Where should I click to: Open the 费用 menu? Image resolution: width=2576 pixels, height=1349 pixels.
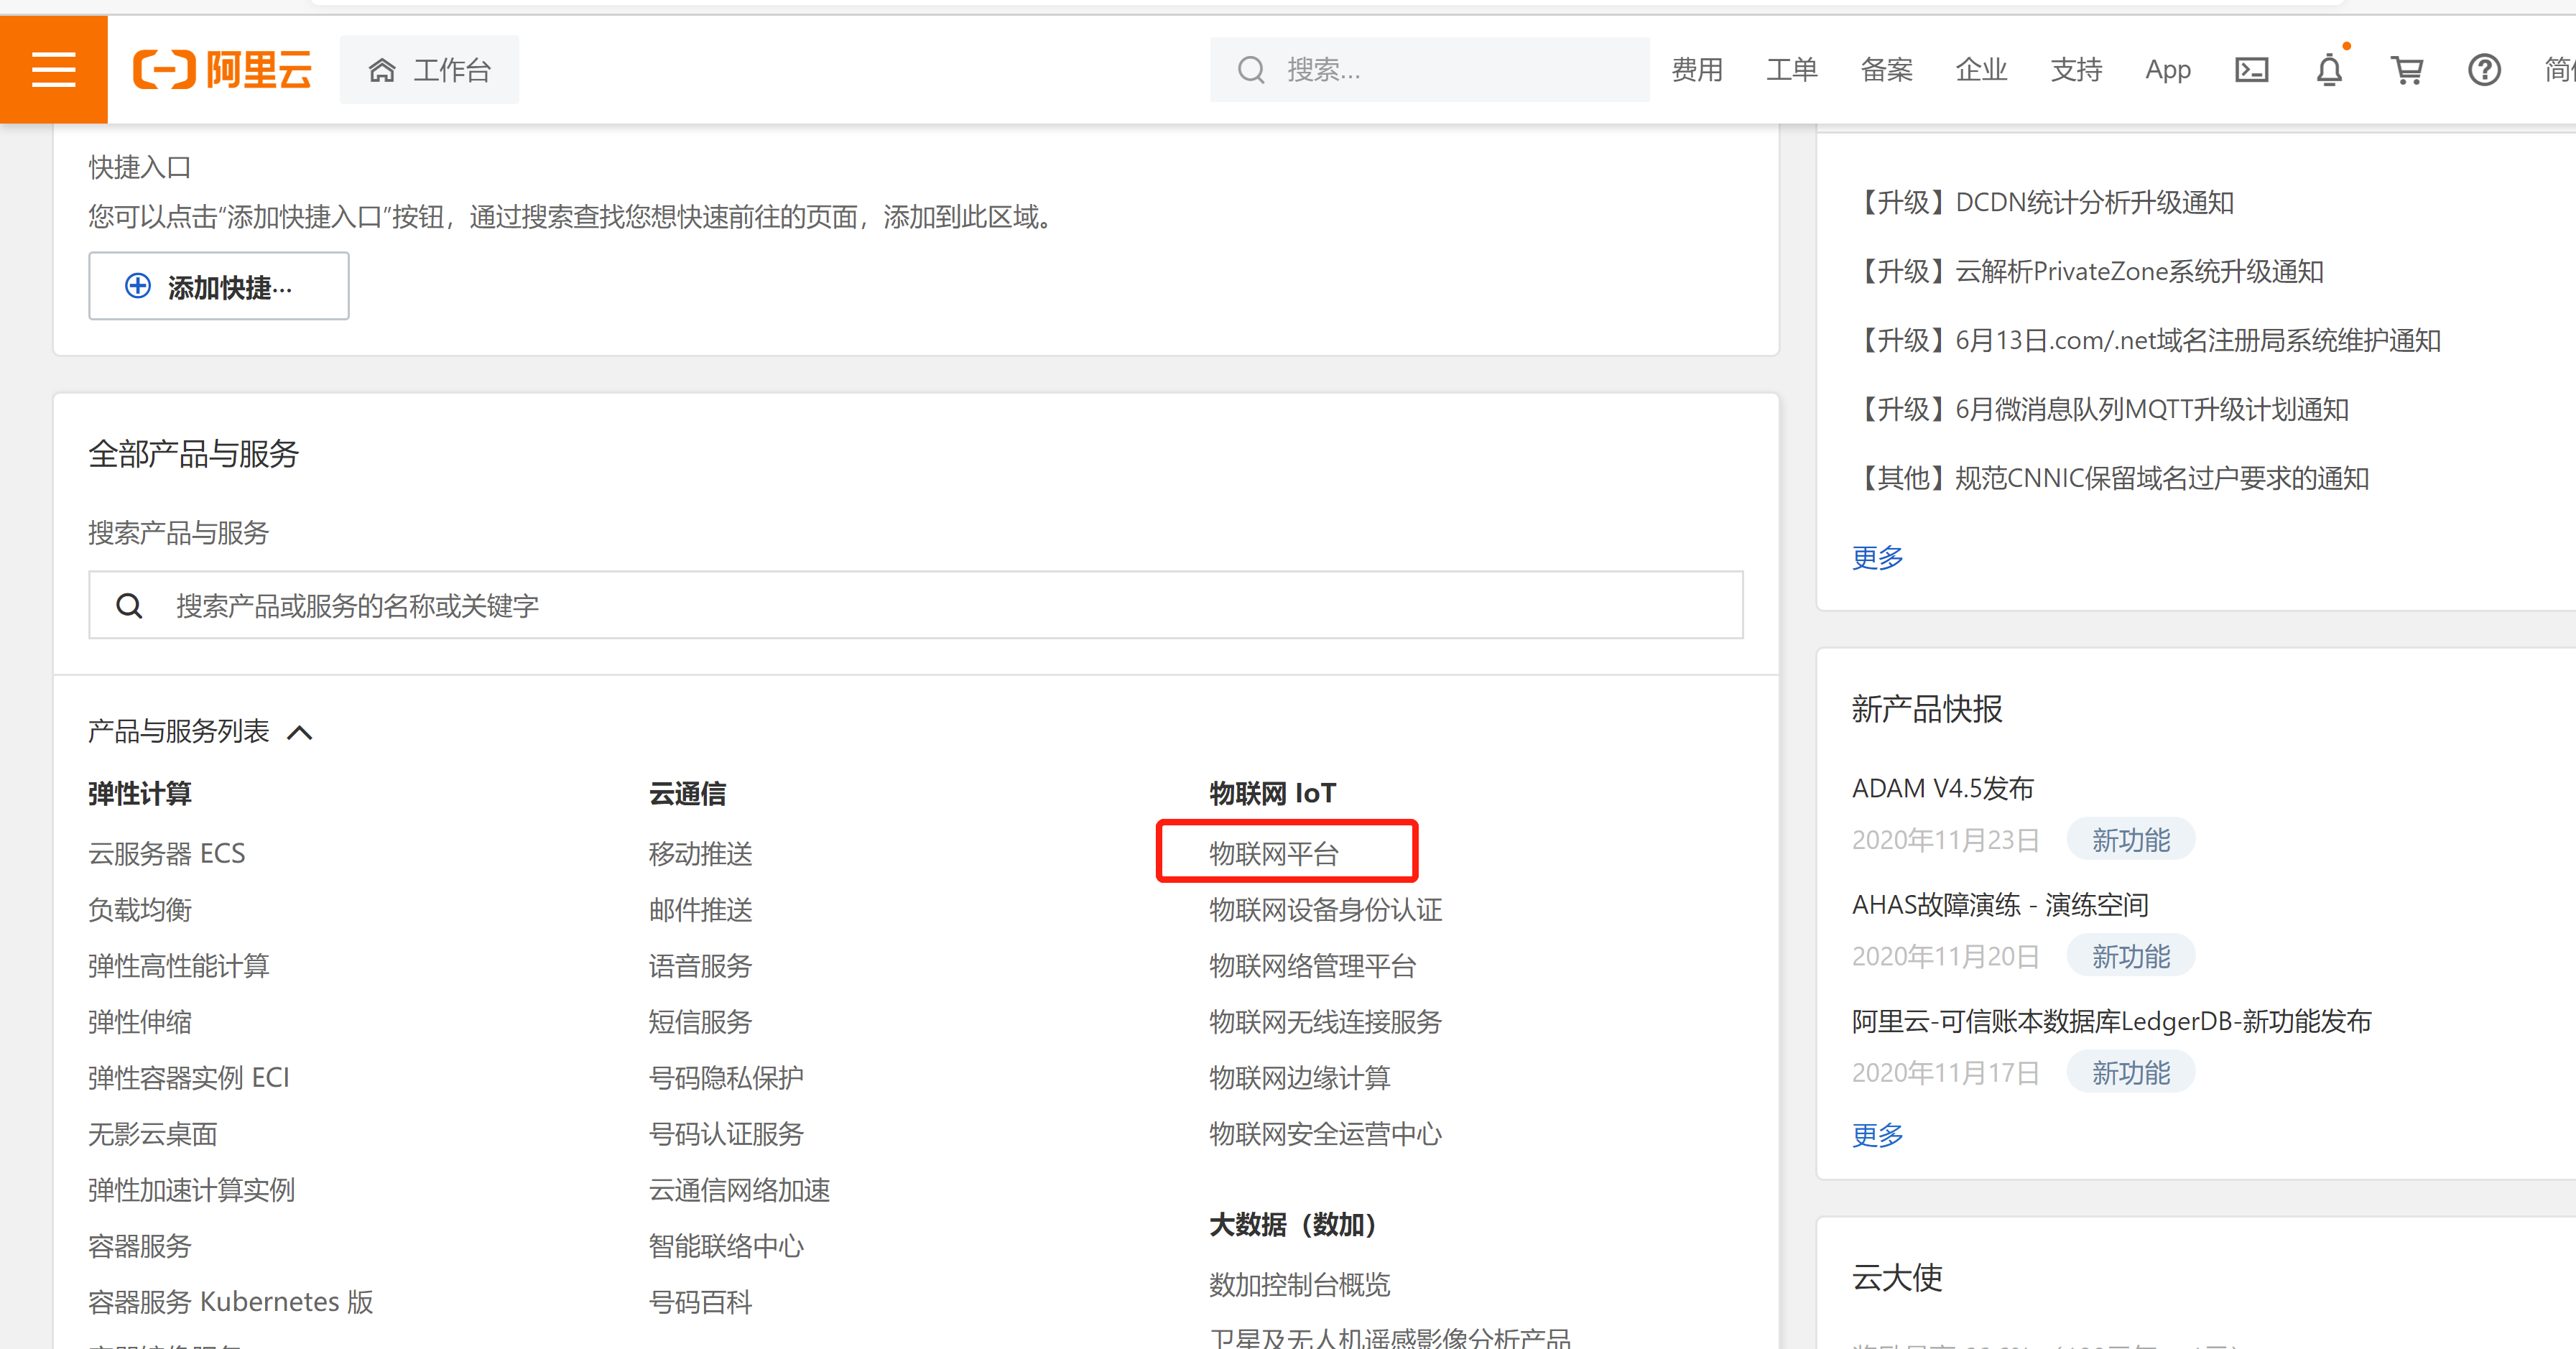(1697, 69)
